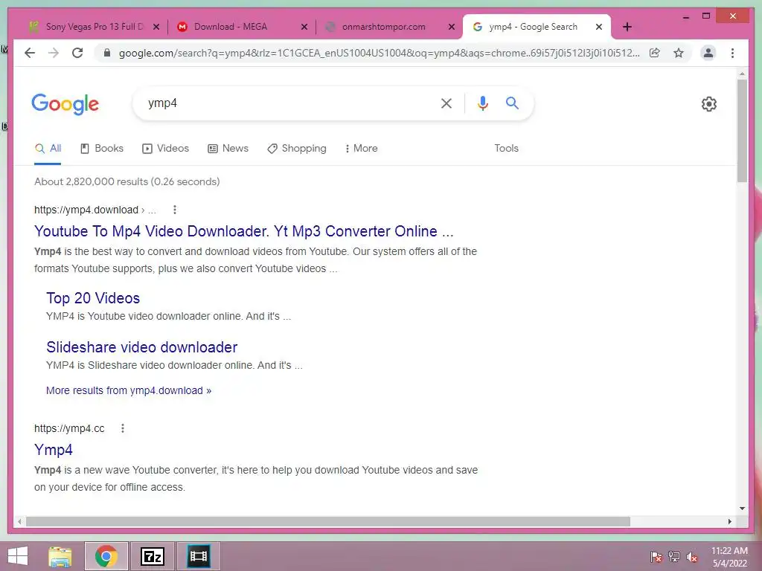
Task: Open a new browser tab
Action: [x=627, y=27]
